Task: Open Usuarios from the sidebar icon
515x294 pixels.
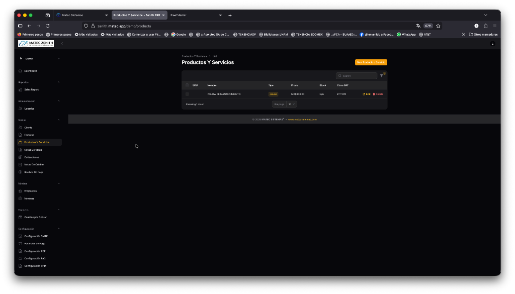Action: (x=20, y=109)
